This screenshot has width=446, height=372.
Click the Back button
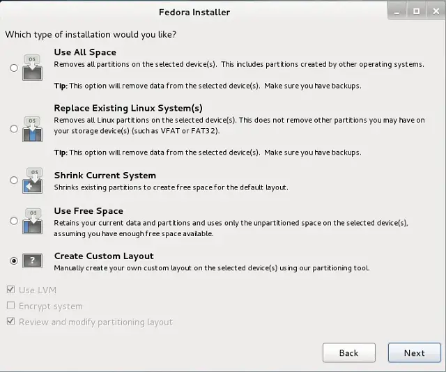(x=349, y=352)
